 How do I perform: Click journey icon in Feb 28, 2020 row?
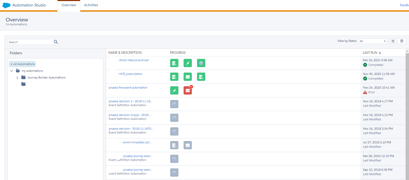pyautogui.click(x=174, y=159)
